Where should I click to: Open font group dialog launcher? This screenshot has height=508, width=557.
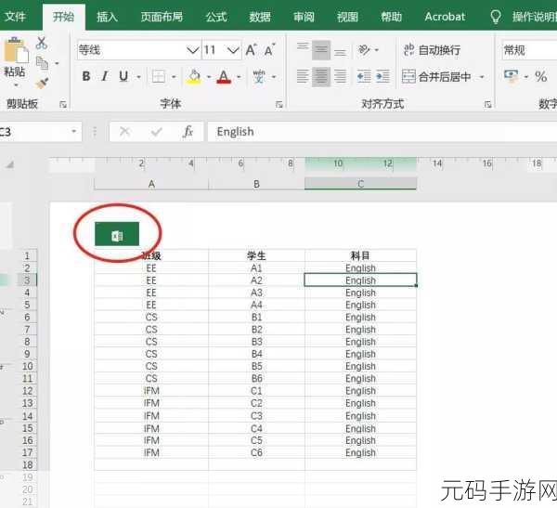(279, 104)
